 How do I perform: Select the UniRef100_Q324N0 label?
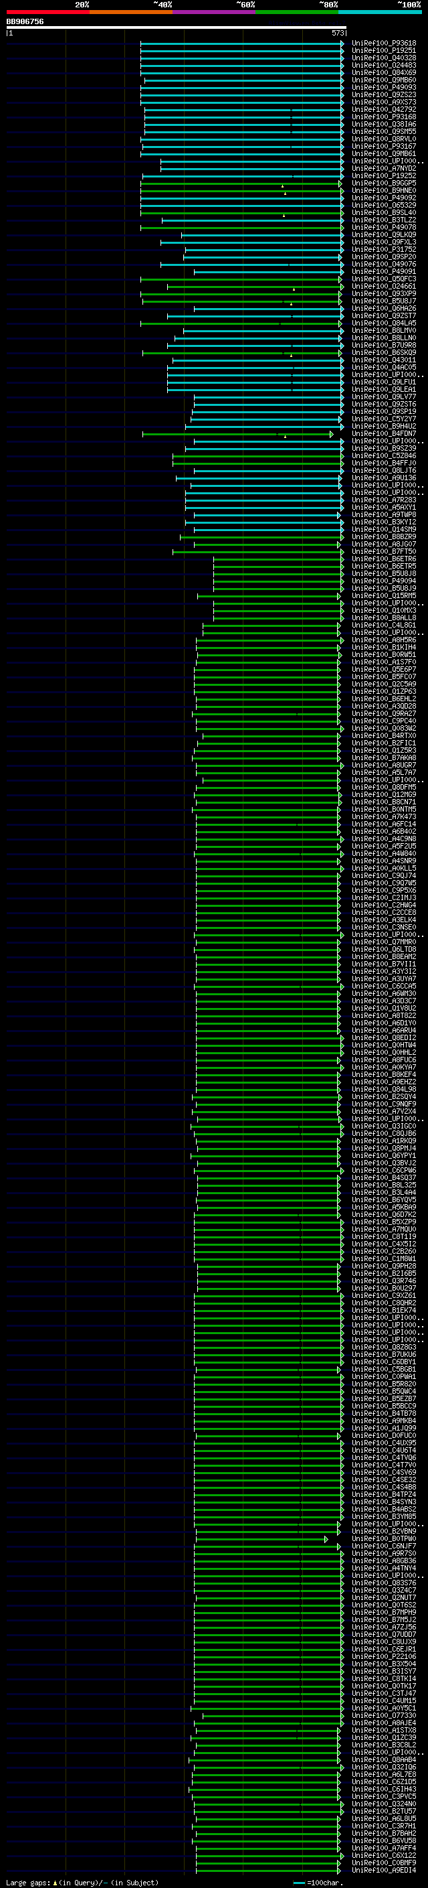tap(383, 1803)
